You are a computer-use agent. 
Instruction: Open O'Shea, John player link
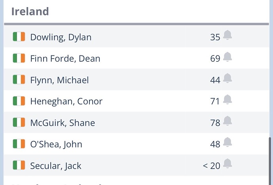56,144
